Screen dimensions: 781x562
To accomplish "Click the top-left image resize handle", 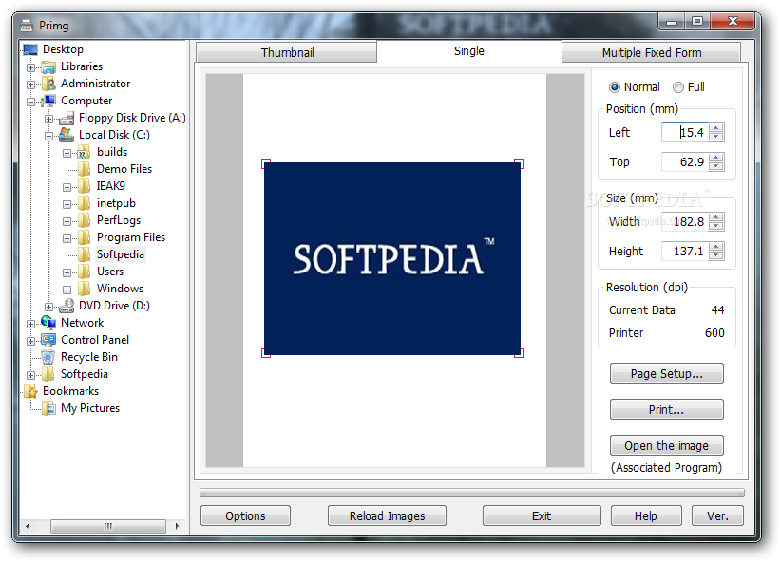I will coord(266,164).
